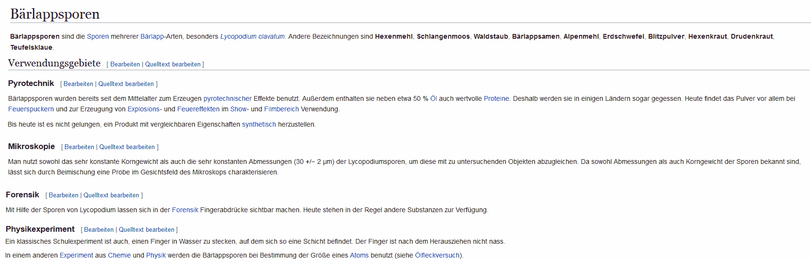This screenshot has width=811, height=259.
Task: Click Bearbeiten beside Physikexperiment heading
Action: pyautogui.click(x=99, y=230)
